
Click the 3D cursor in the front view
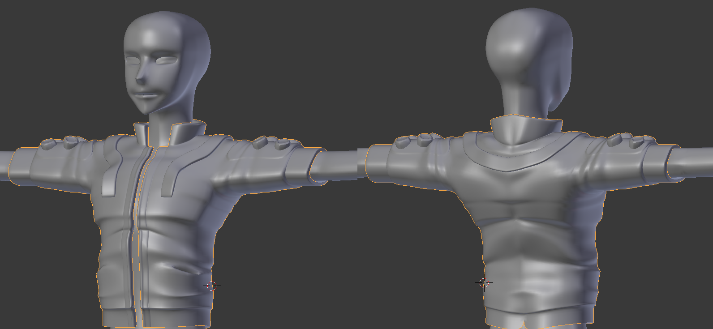(212, 286)
